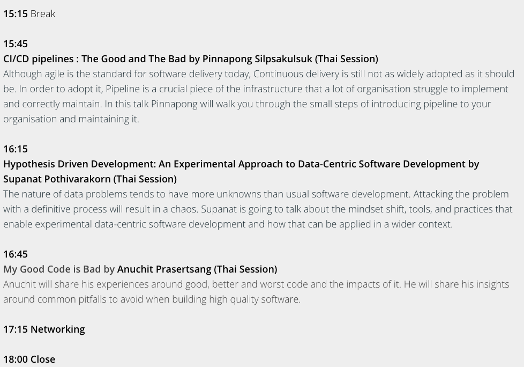Click the 'nature of data problems' description
524x367 pixels.
pyautogui.click(x=258, y=209)
